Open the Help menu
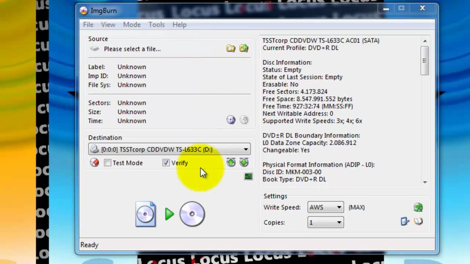This screenshot has width=470, height=264. [180, 25]
